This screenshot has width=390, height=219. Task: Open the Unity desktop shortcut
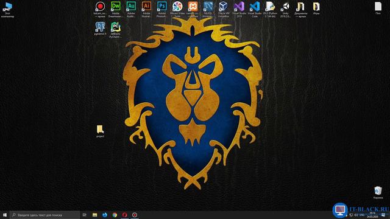pyautogui.click(x=285, y=10)
